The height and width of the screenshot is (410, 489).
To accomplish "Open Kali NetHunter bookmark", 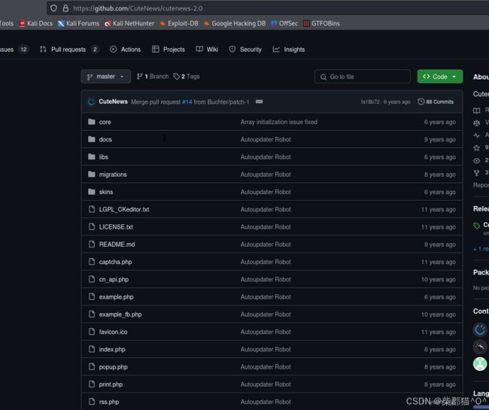I will [129, 23].
